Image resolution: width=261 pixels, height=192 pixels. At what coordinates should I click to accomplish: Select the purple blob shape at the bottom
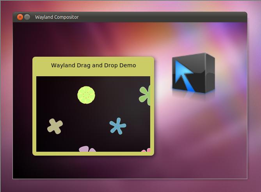point(87,149)
